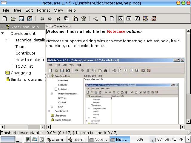Copy selection using the copy icon
The height and width of the screenshot is (143, 191).
[67, 19]
